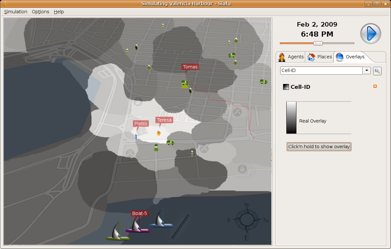Click the compass rose on the map
The image size is (391, 249).
tap(247, 220)
